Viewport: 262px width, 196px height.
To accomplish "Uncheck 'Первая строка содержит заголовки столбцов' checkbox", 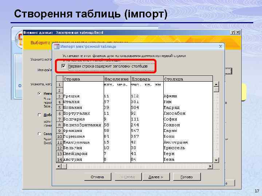I will 63,66.
